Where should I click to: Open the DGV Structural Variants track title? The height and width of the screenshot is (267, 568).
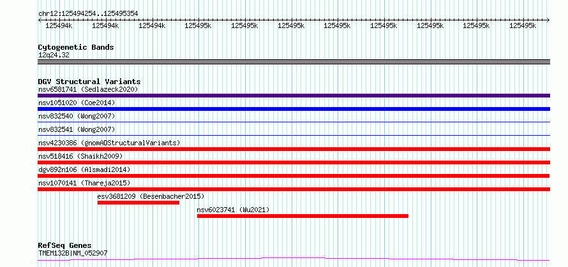point(89,82)
